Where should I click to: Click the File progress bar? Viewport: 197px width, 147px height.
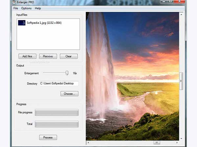point(57,112)
